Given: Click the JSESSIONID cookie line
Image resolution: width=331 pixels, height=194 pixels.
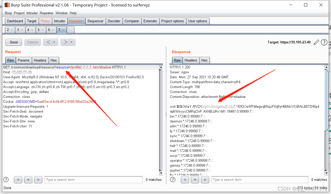Looking at the screenshot, I should 50,102.
